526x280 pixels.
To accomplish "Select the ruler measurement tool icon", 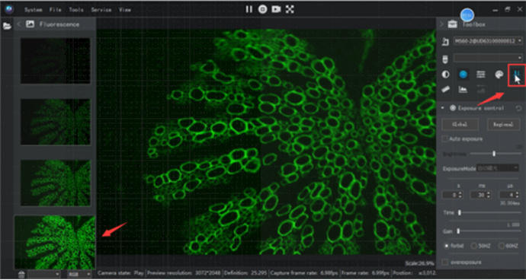I will pyautogui.click(x=445, y=90).
